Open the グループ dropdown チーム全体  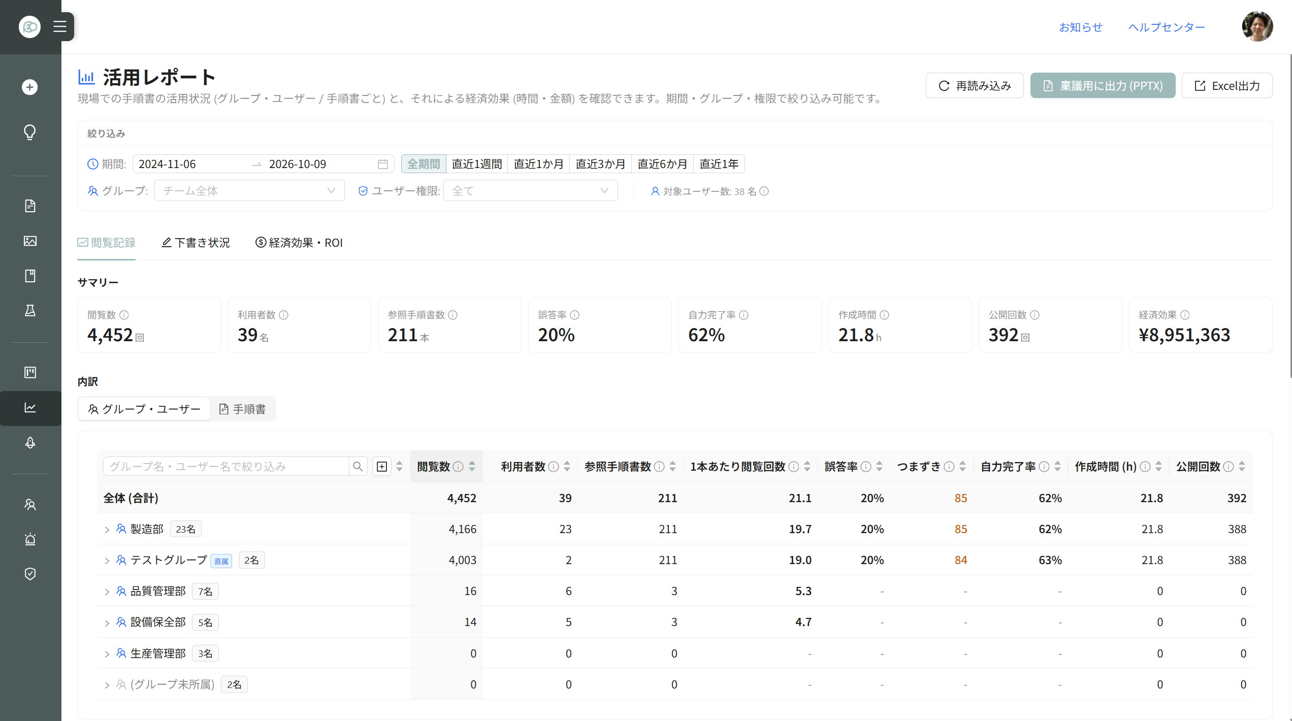pos(249,191)
